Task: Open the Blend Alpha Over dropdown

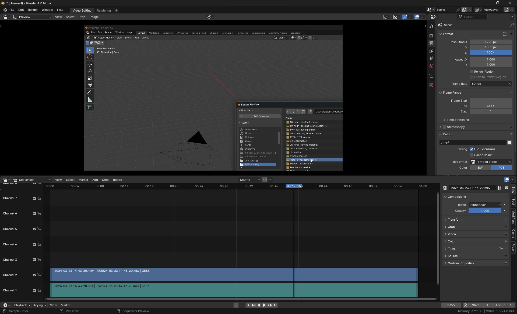Action: click(x=485, y=205)
